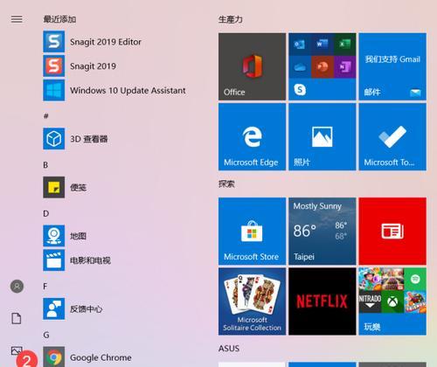
Task: Open the Taipei weather tile
Action: pos(323,232)
